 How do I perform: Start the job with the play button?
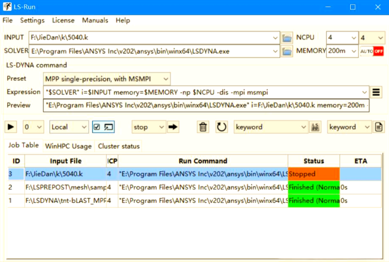click(x=11, y=127)
